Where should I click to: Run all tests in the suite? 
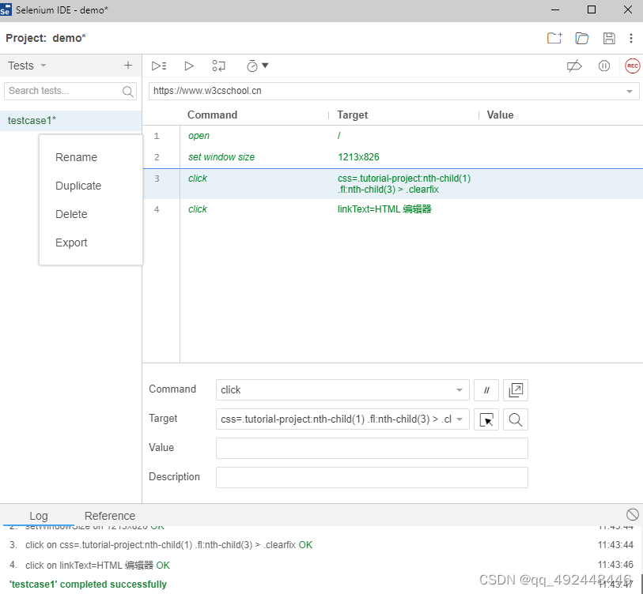(159, 66)
